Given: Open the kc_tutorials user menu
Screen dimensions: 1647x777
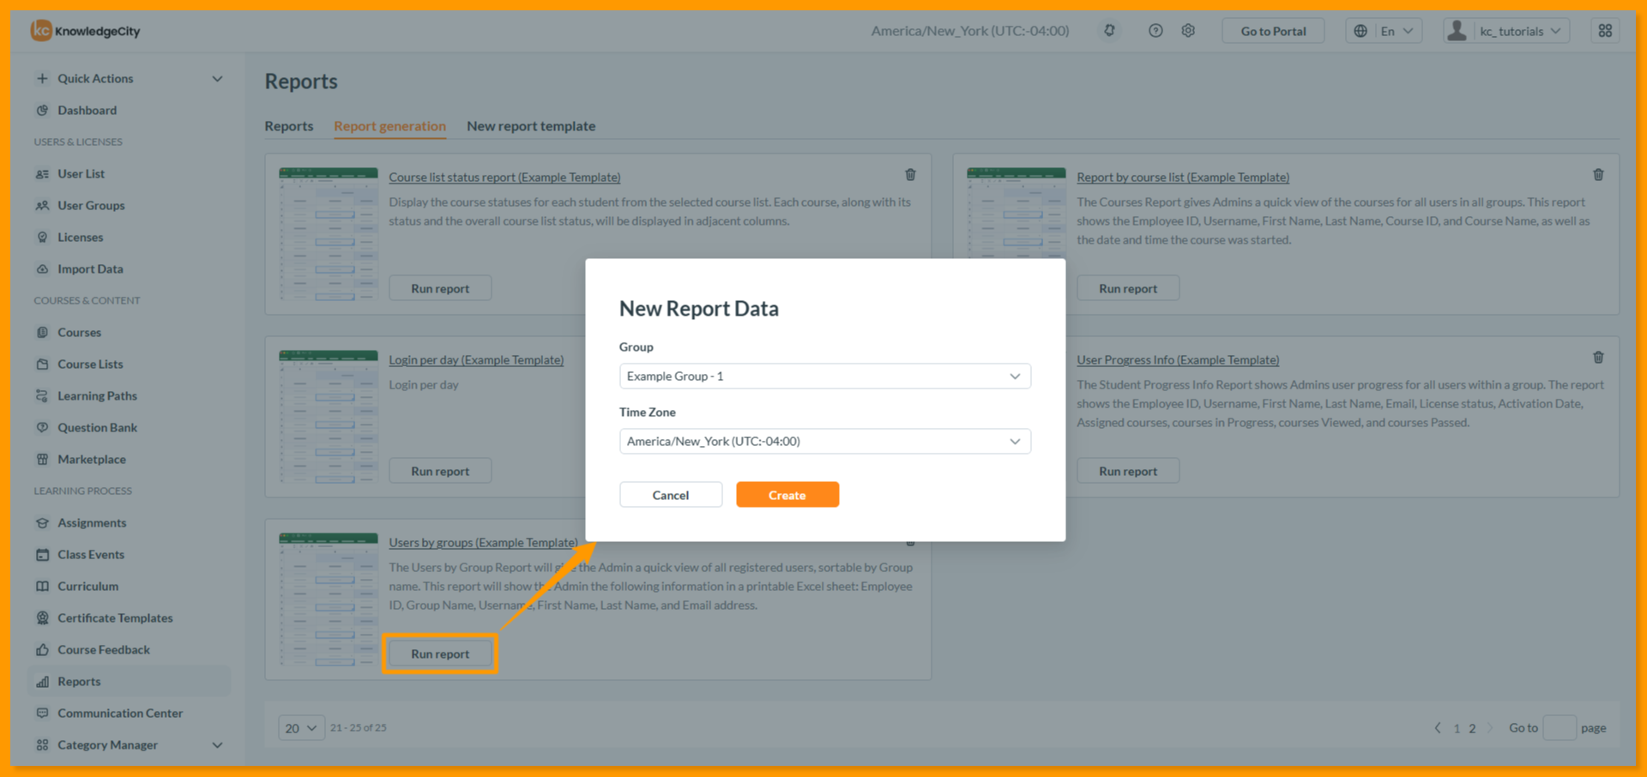Looking at the screenshot, I should [1506, 31].
